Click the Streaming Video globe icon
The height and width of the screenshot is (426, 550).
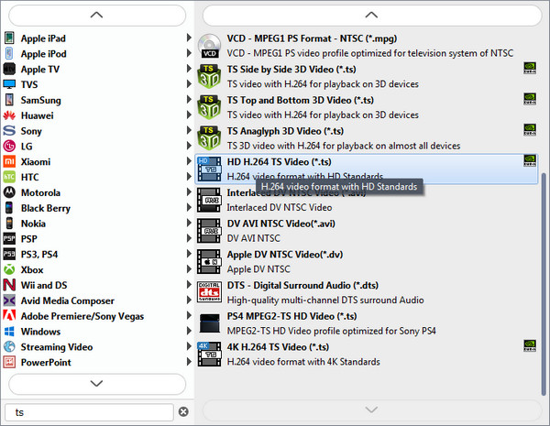(x=9, y=347)
